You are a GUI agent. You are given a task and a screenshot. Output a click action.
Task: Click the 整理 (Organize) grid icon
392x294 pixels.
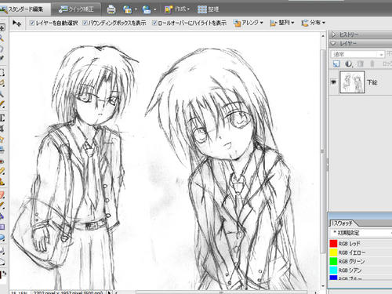(x=202, y=9)
